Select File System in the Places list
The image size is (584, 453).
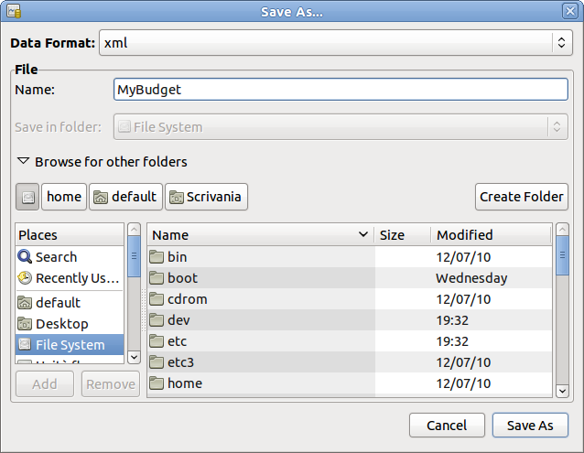coord(70,345)
